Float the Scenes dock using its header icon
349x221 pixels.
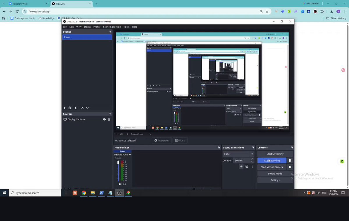[x=110, y=32]
